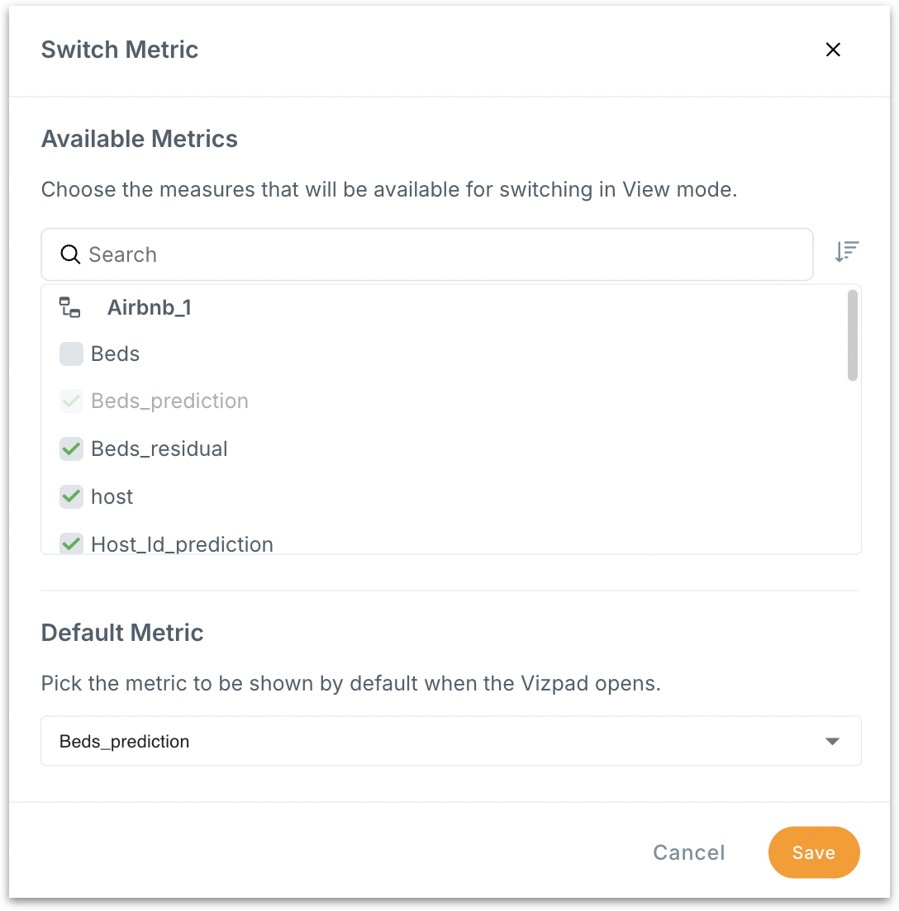Image resolution: width=899 pixels, height=911 pixels.
Task: Click the metrics list scrollbar thumb
Action: click(853, 335)
